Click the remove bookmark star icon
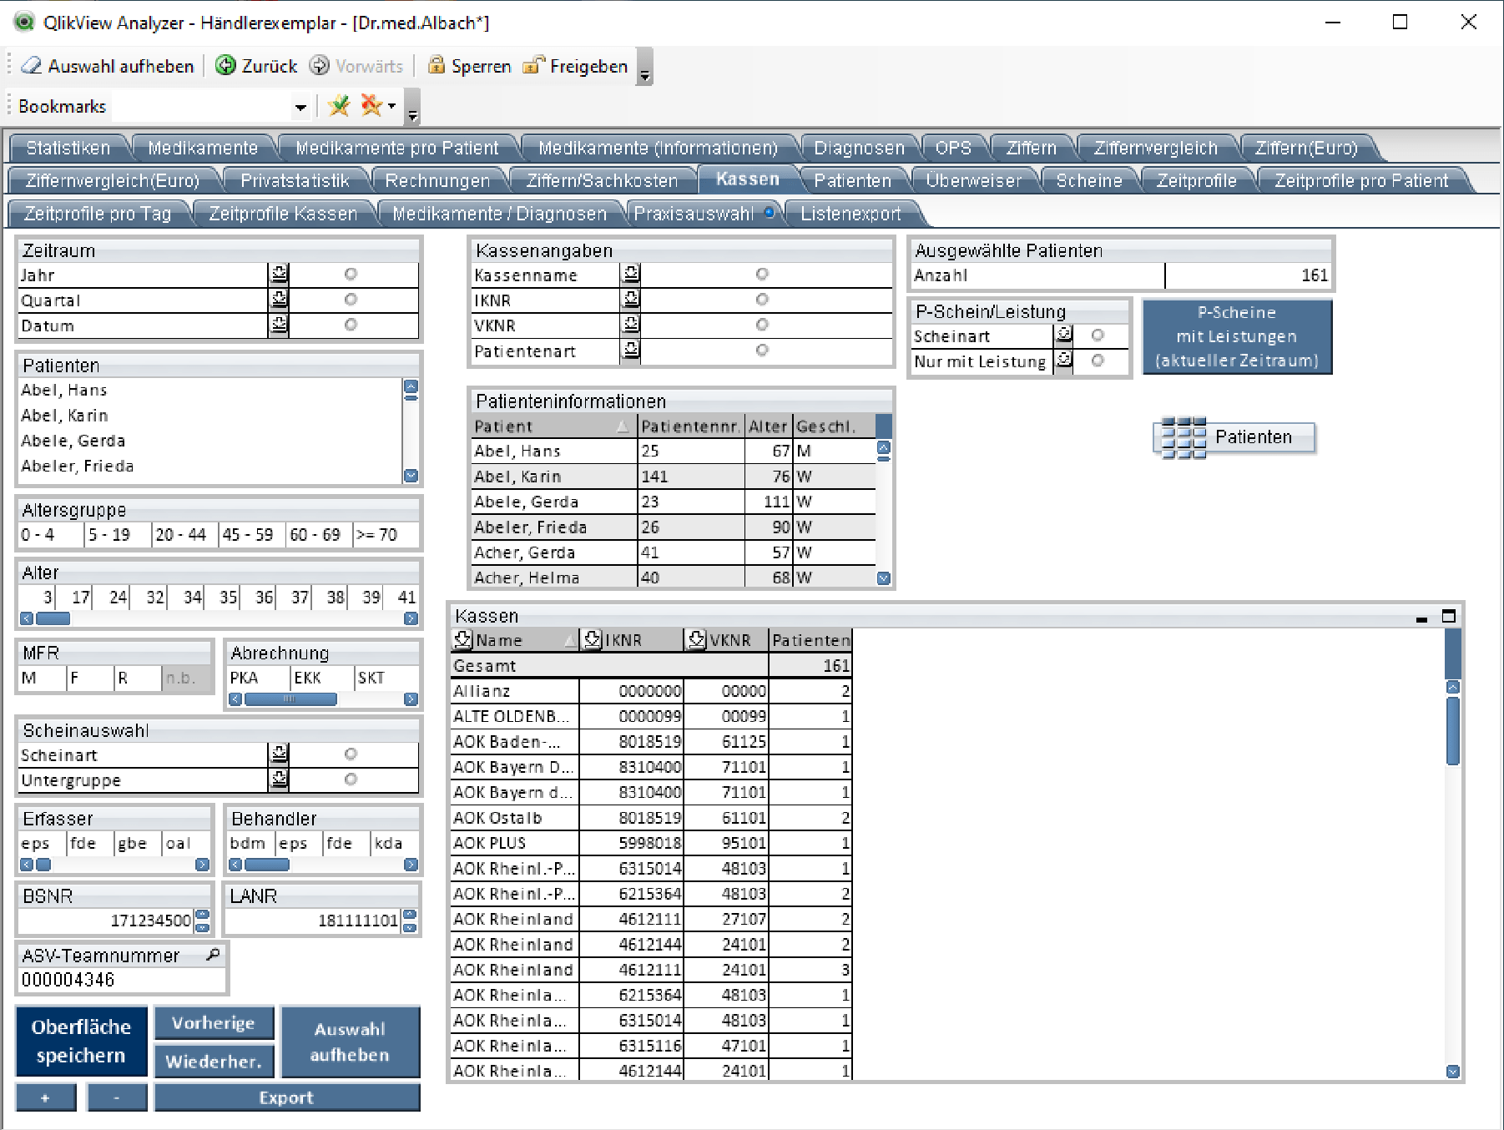The width and height of the screenshot is (1504, 1130). pos(371,106)
